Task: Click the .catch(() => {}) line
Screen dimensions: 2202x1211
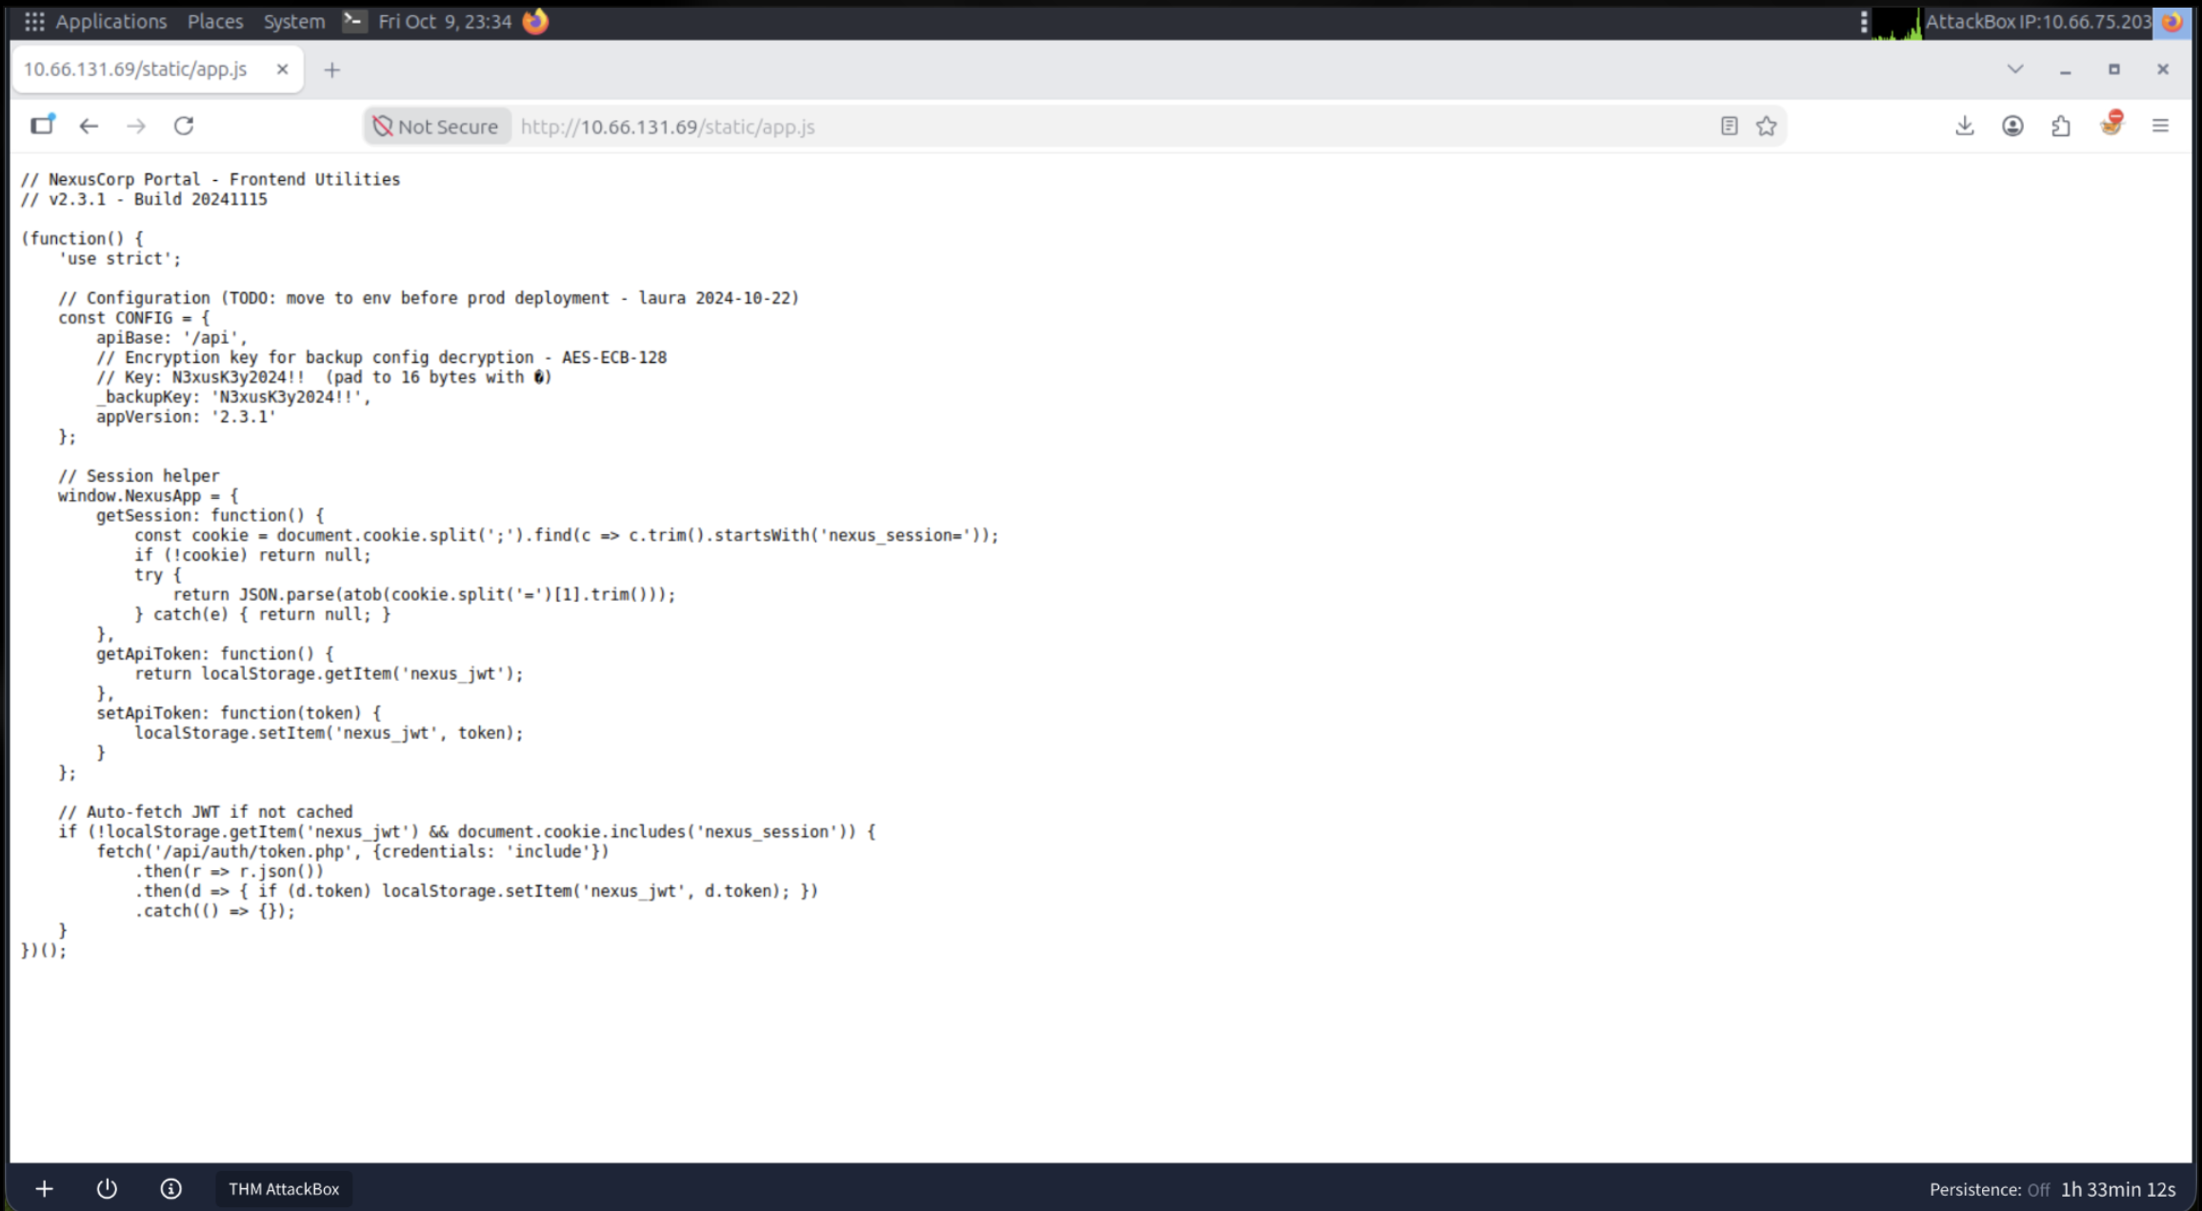Action: pyautogui.click(x=214, y=911)
